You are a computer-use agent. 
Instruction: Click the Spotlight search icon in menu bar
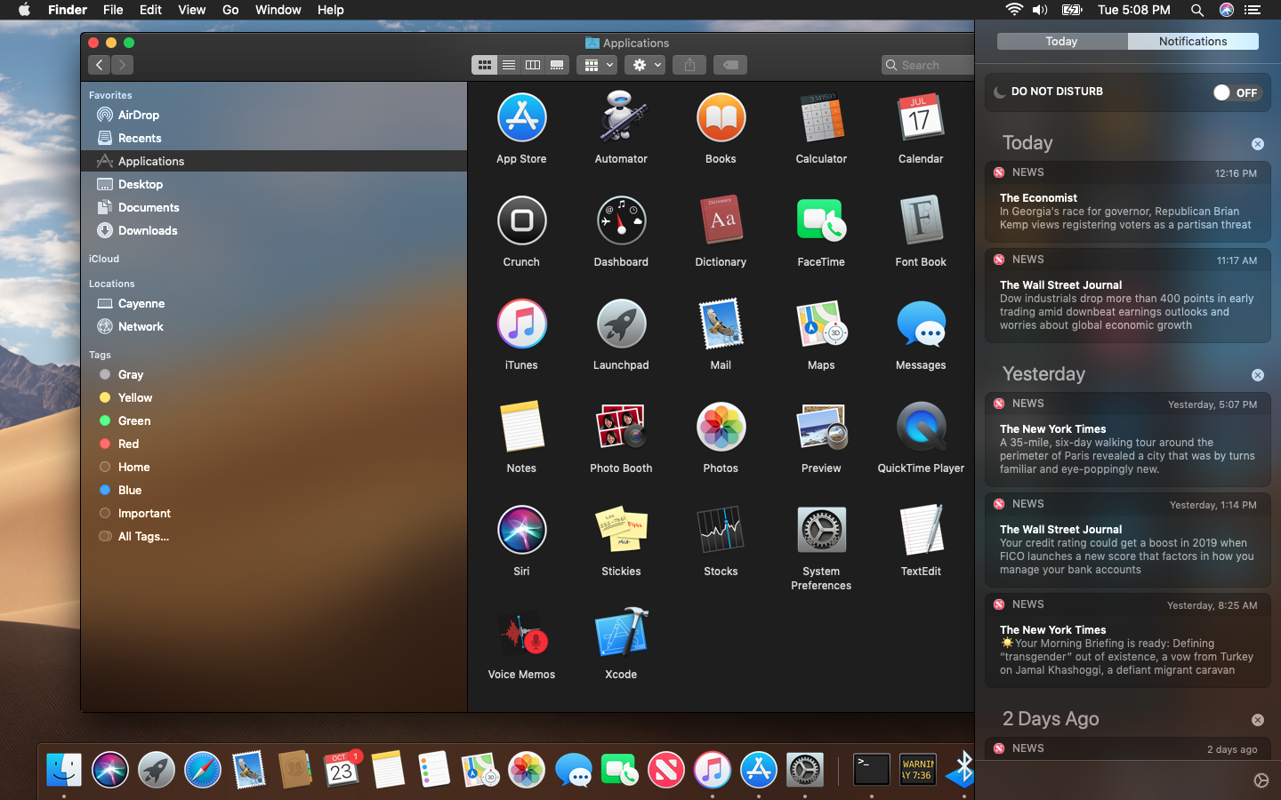(x=1197, y=10)
